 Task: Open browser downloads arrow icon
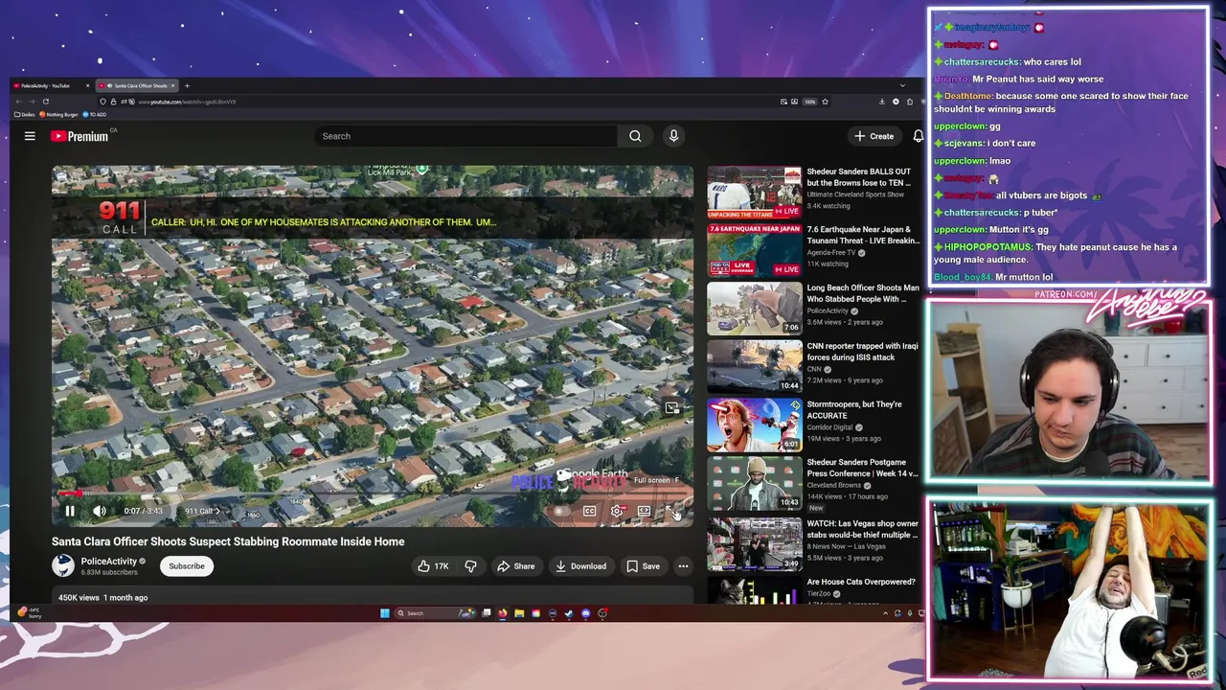click(882, 102)
